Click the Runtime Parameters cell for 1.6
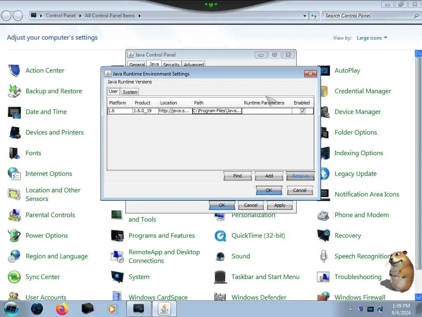 coord(267,111)
